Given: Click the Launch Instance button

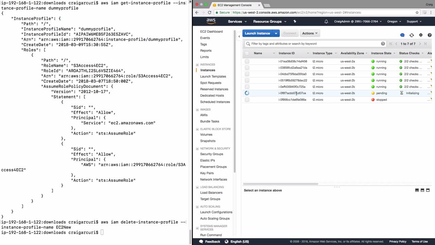Looking at the screenshot, I should pos(257,33).
